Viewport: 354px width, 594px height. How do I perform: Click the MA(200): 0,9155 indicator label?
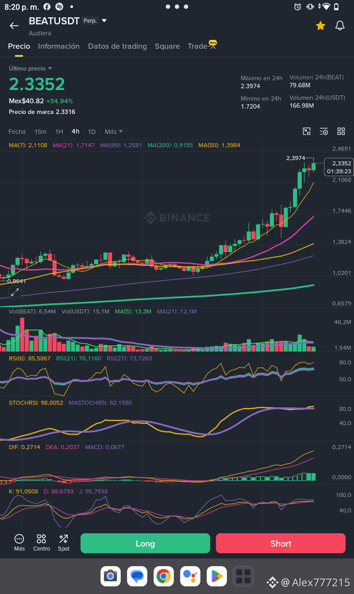(170, 145)
